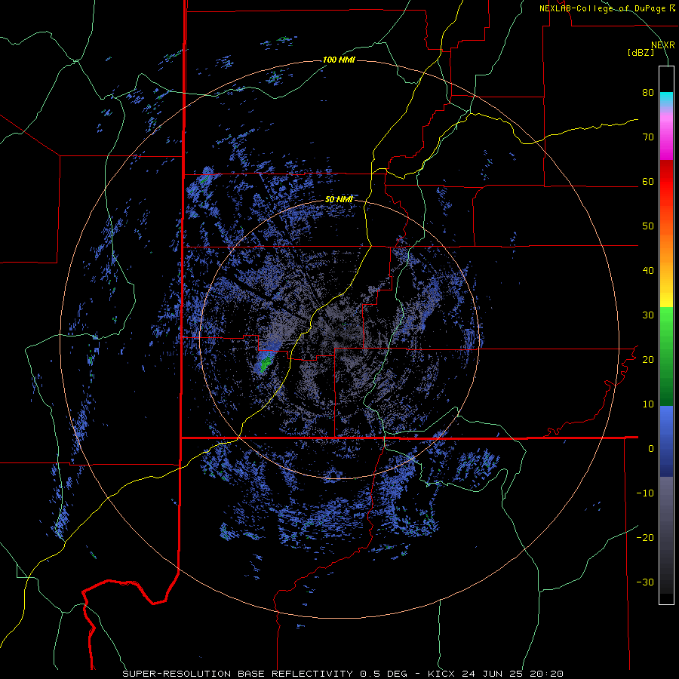Click the -10 dBZ tick label on the scale
679x679 pixels.
(x=645, y=493)
